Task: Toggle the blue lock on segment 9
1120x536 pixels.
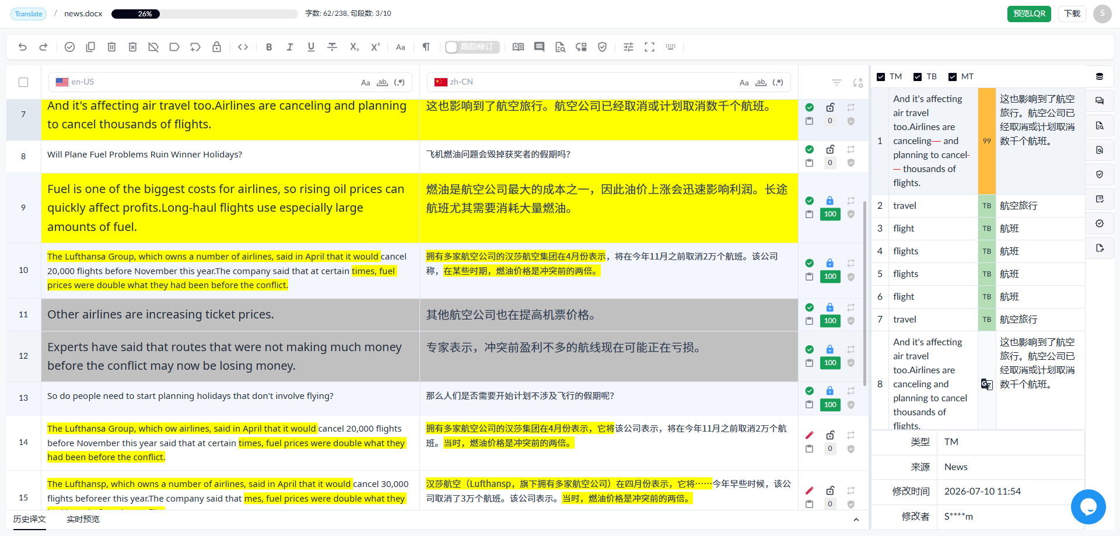Action: click(x=830, y=201)
